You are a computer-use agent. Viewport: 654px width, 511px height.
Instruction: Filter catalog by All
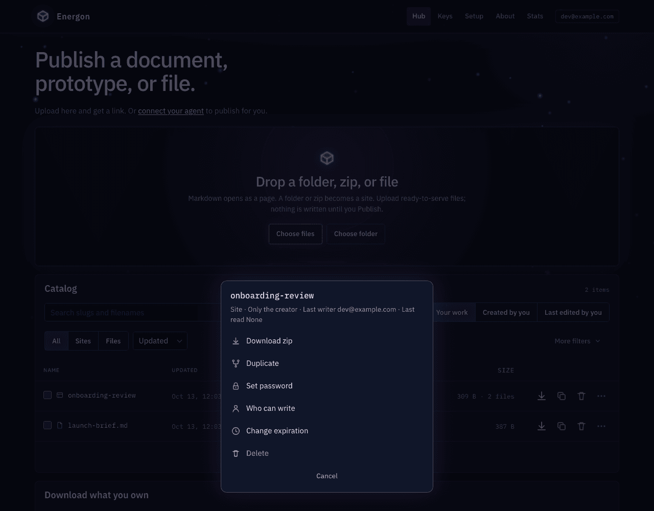(x=56, y=341)
